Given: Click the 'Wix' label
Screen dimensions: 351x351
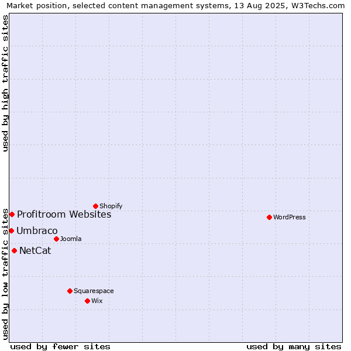Looking at the screenshot, I should (97, 301).
